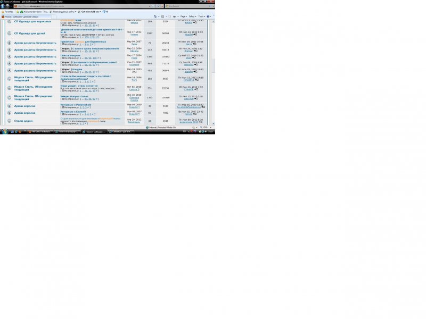
Task: Jump to last post in 'Отдам даром' row
Action: point(201,122)
